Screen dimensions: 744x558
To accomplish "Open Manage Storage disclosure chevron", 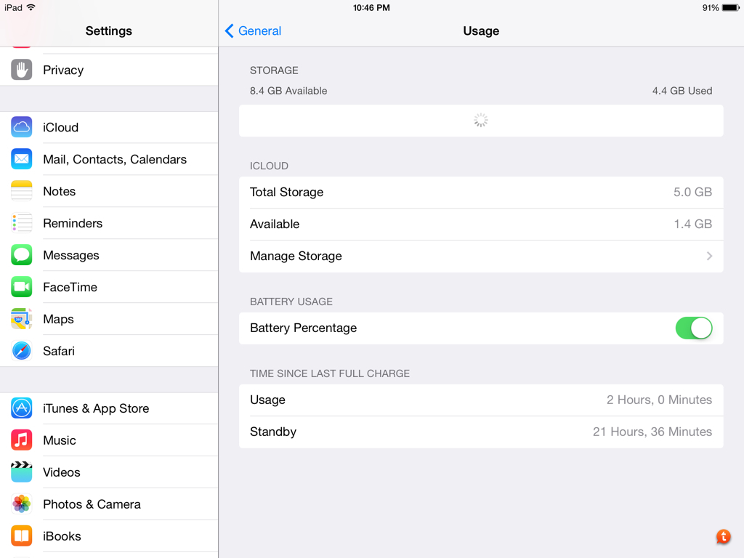I will click(x=709, y=256).
